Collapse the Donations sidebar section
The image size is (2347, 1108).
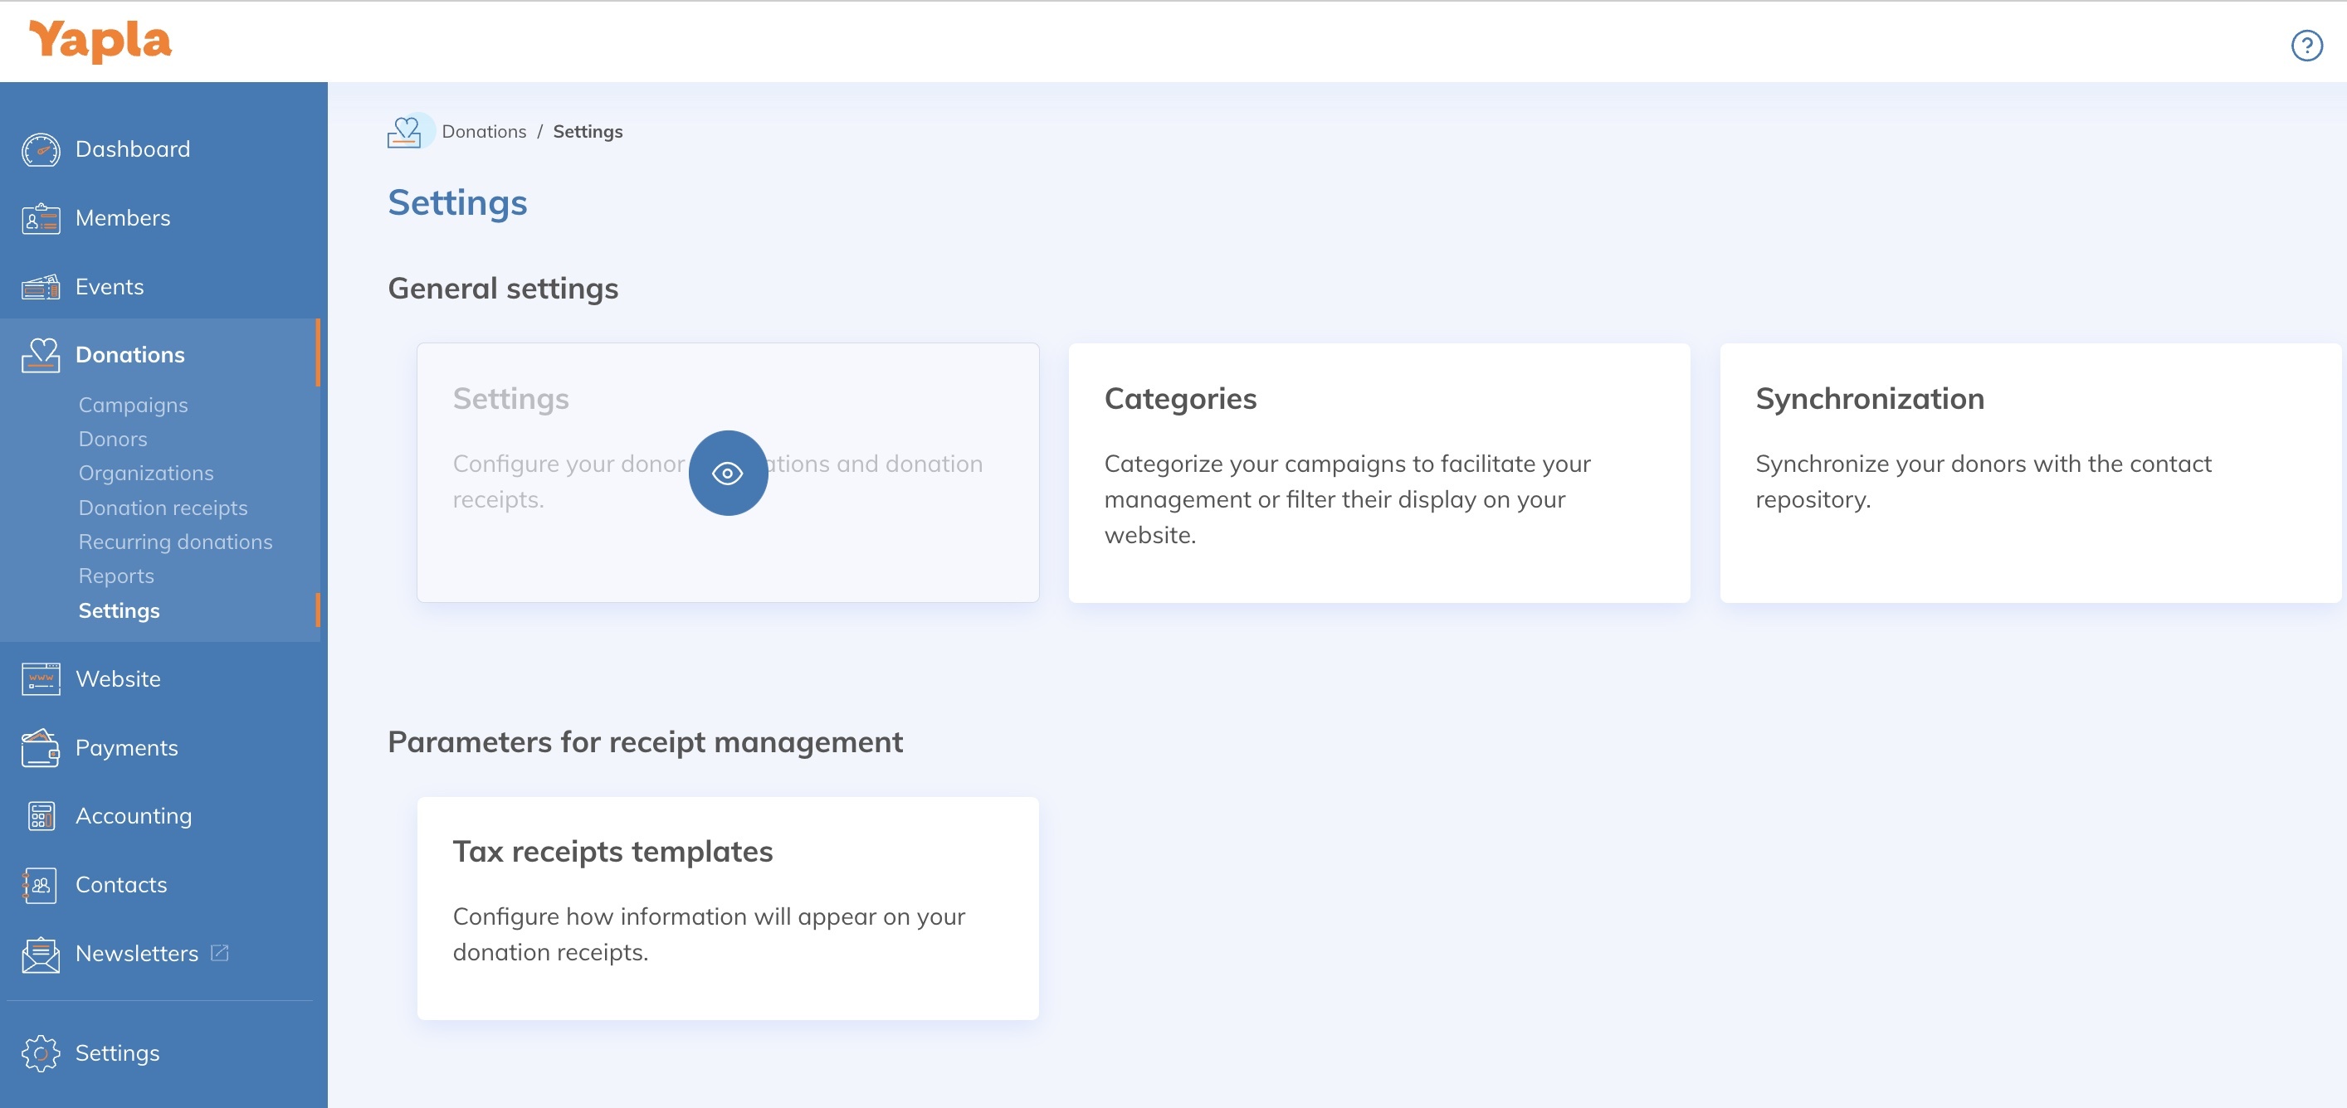(x=129, y=355)
